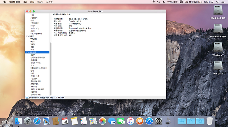Screen dimensions: 228x127
Task: Open Notification Center list icon
Action: [x=223, y=2]
